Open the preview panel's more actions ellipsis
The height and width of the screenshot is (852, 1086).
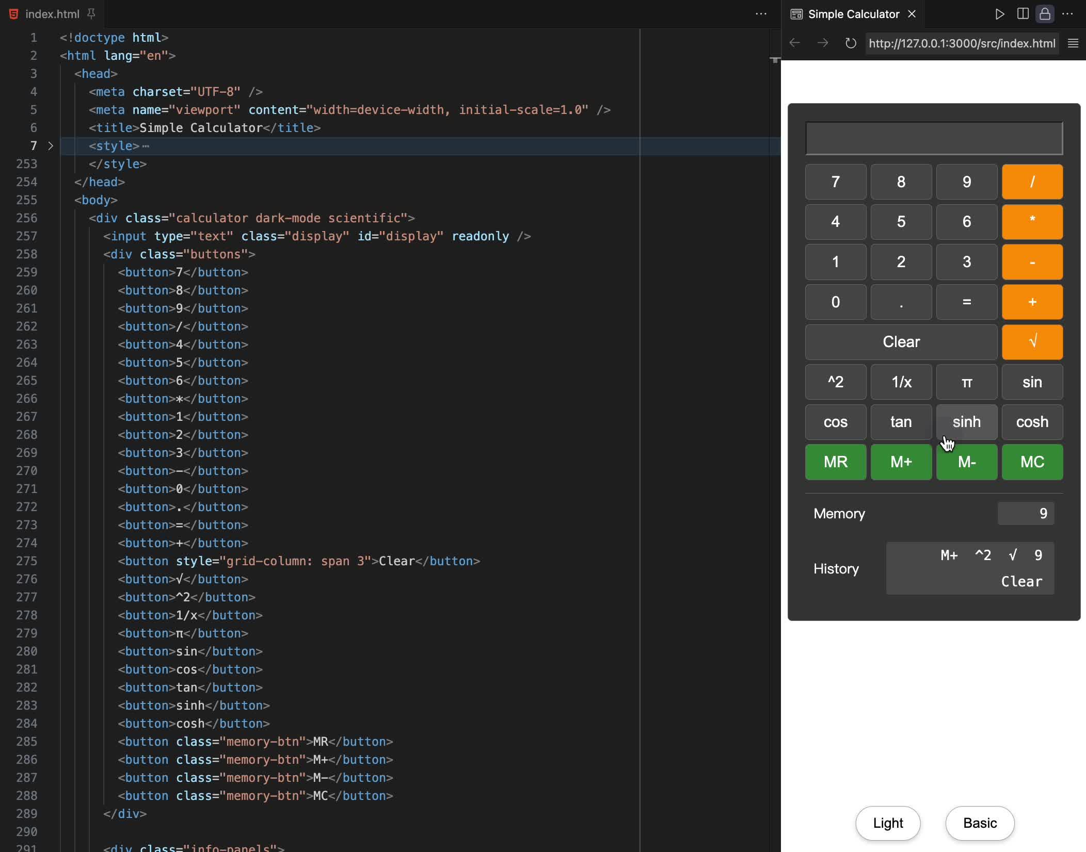click(x=1068, y=14)
